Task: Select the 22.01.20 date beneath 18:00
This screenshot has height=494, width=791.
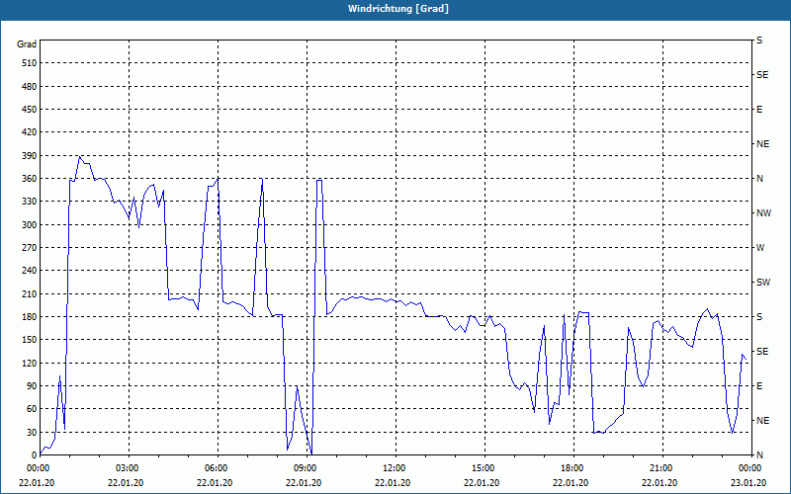Action: [x=571, y=483]
